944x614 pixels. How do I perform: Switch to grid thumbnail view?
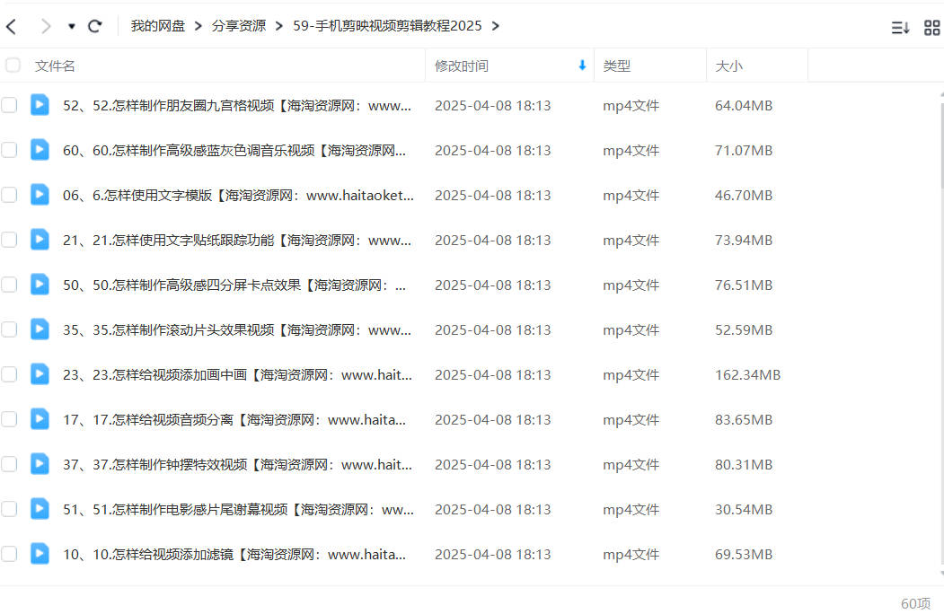(x=932, y=28)
